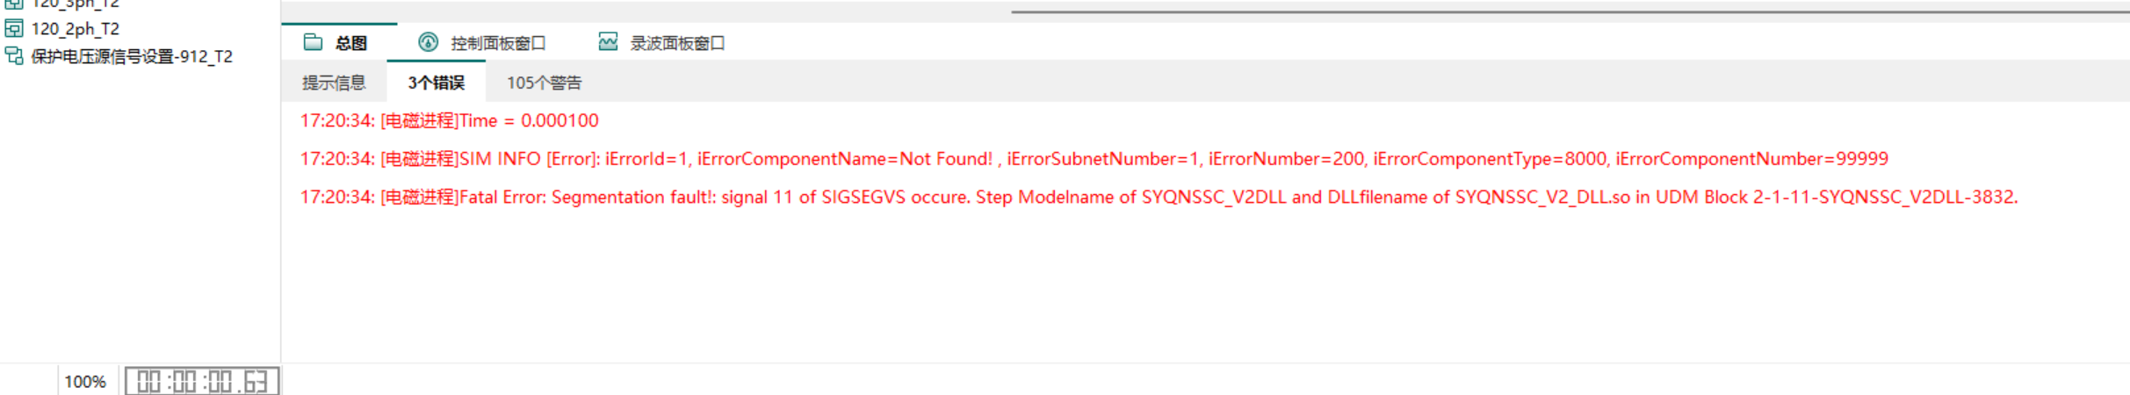Click the waveform icon for 录波面板窗口
Image resolution: width=2130 pixels, height=395 pixels.
pyautogui.click(x=608, y=42)
